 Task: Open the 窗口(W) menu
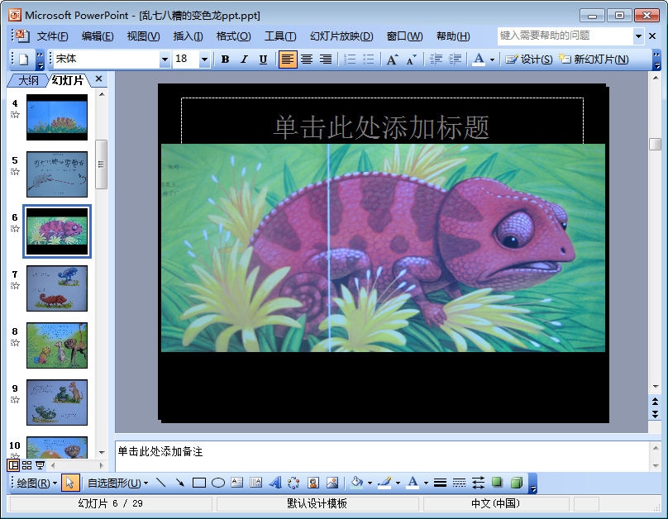(405, 36)
